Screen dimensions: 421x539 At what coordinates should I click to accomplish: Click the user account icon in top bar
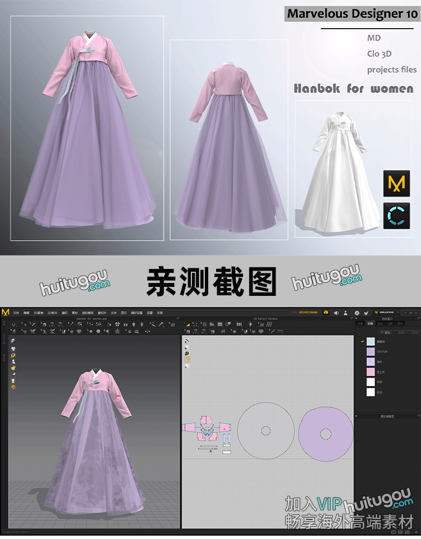point(346,312)
